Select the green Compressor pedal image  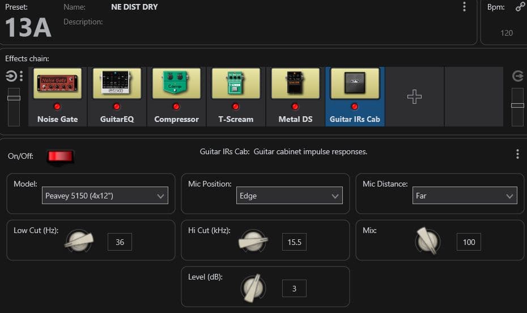(176, 83)
